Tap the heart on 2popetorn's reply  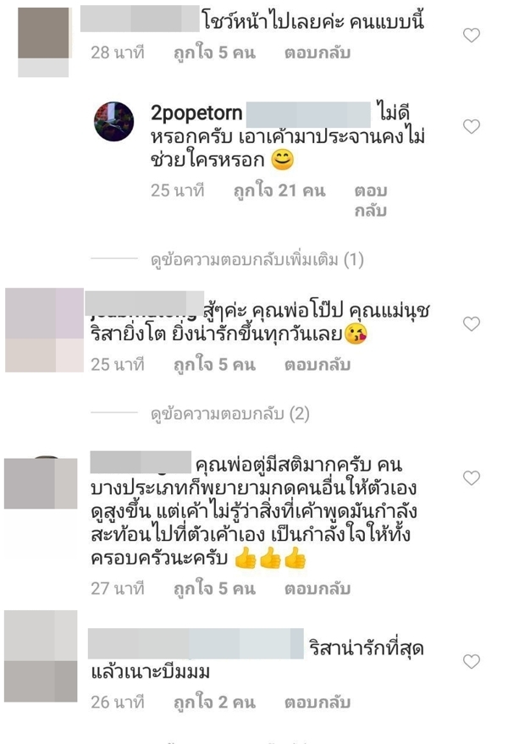[472, 126]
